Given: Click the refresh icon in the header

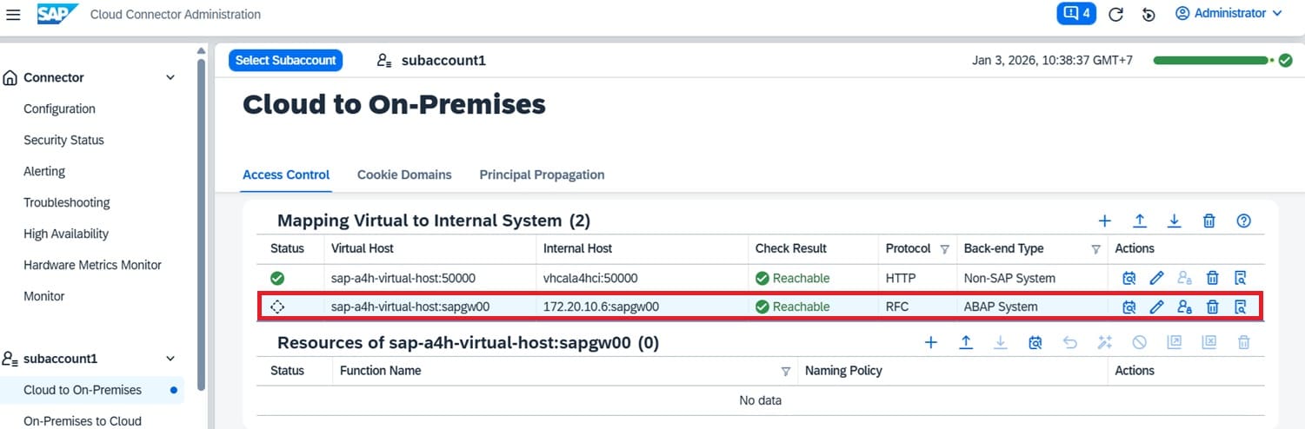Looking at the screenshot, I should click(x=1115, y=14).
